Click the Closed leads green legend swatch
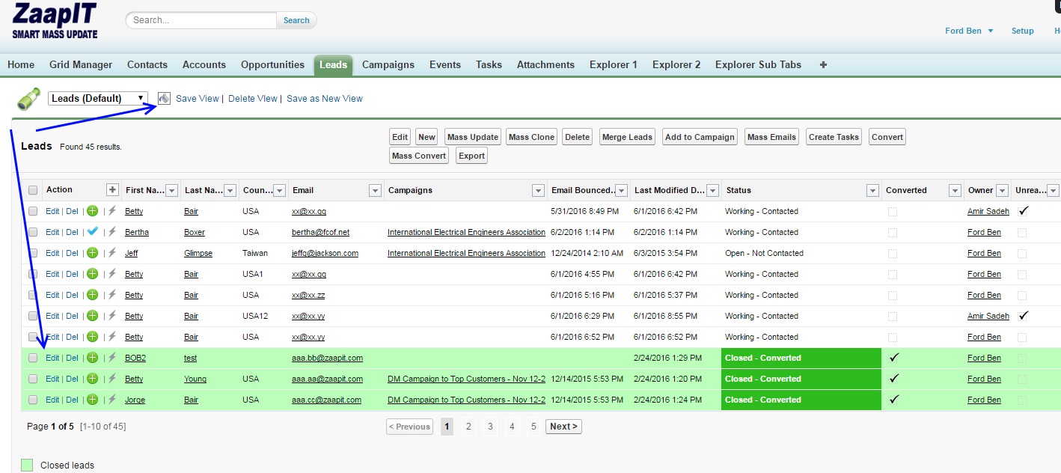This screenshot has height=473, width=1061. point(27,466)
